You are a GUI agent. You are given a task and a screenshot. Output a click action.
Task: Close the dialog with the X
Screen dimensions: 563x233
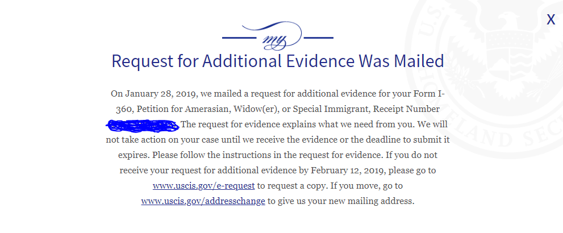tap(551, 19)
